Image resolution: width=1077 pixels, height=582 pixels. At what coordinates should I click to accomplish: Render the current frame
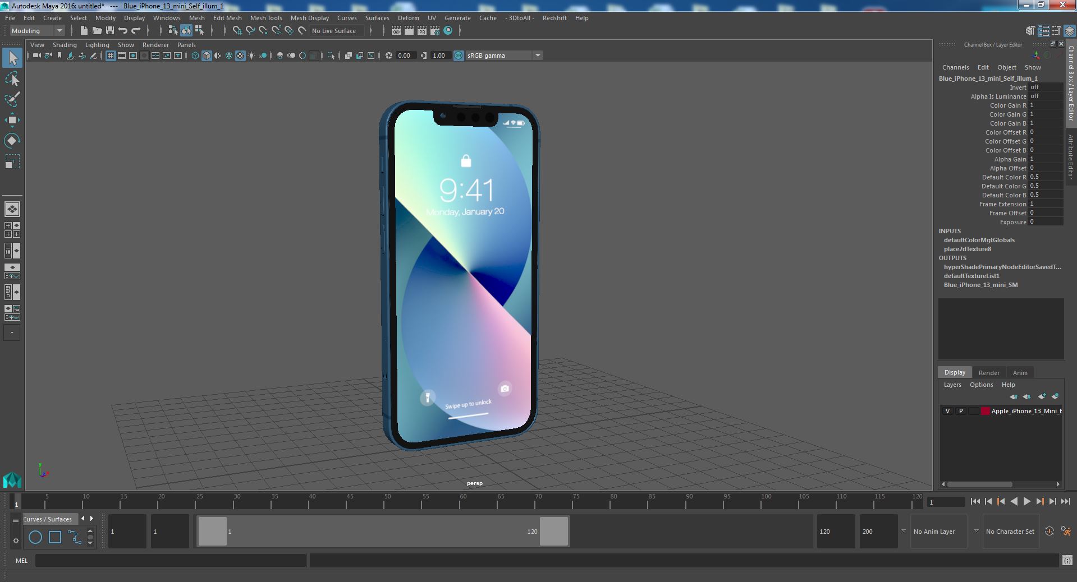tap(409, 31)
